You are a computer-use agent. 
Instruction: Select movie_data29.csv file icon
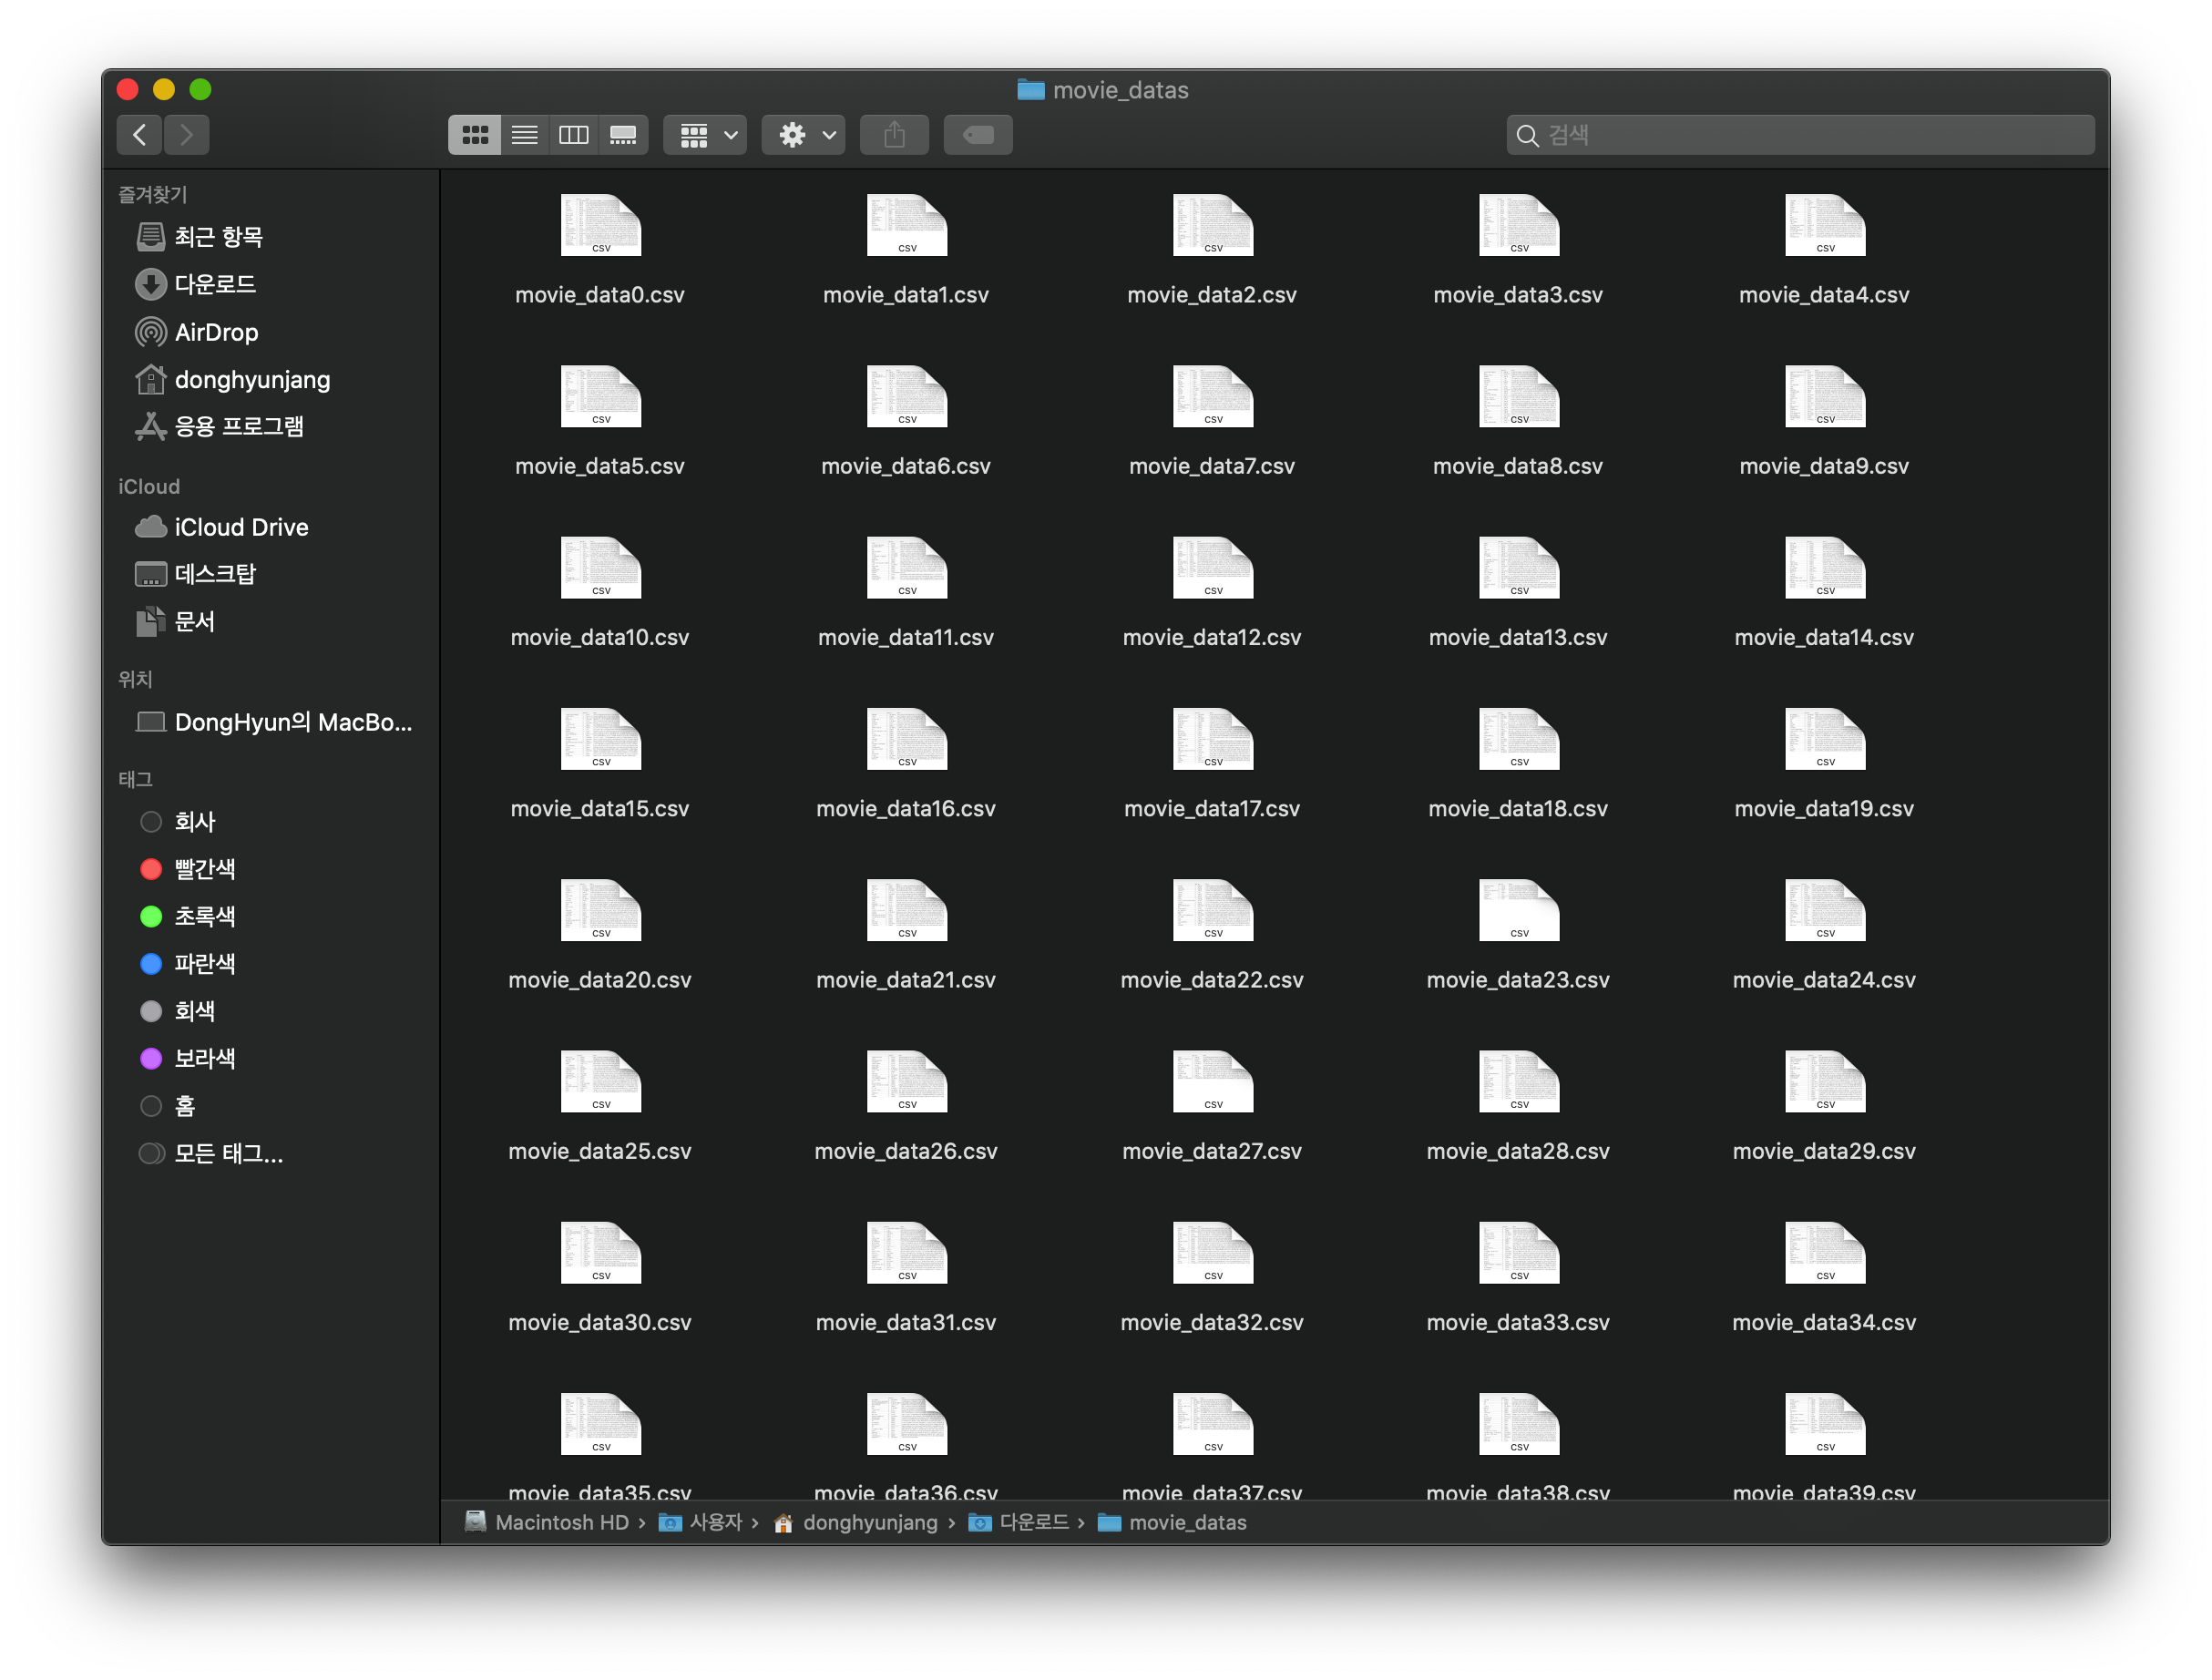pos(1824,1081)
